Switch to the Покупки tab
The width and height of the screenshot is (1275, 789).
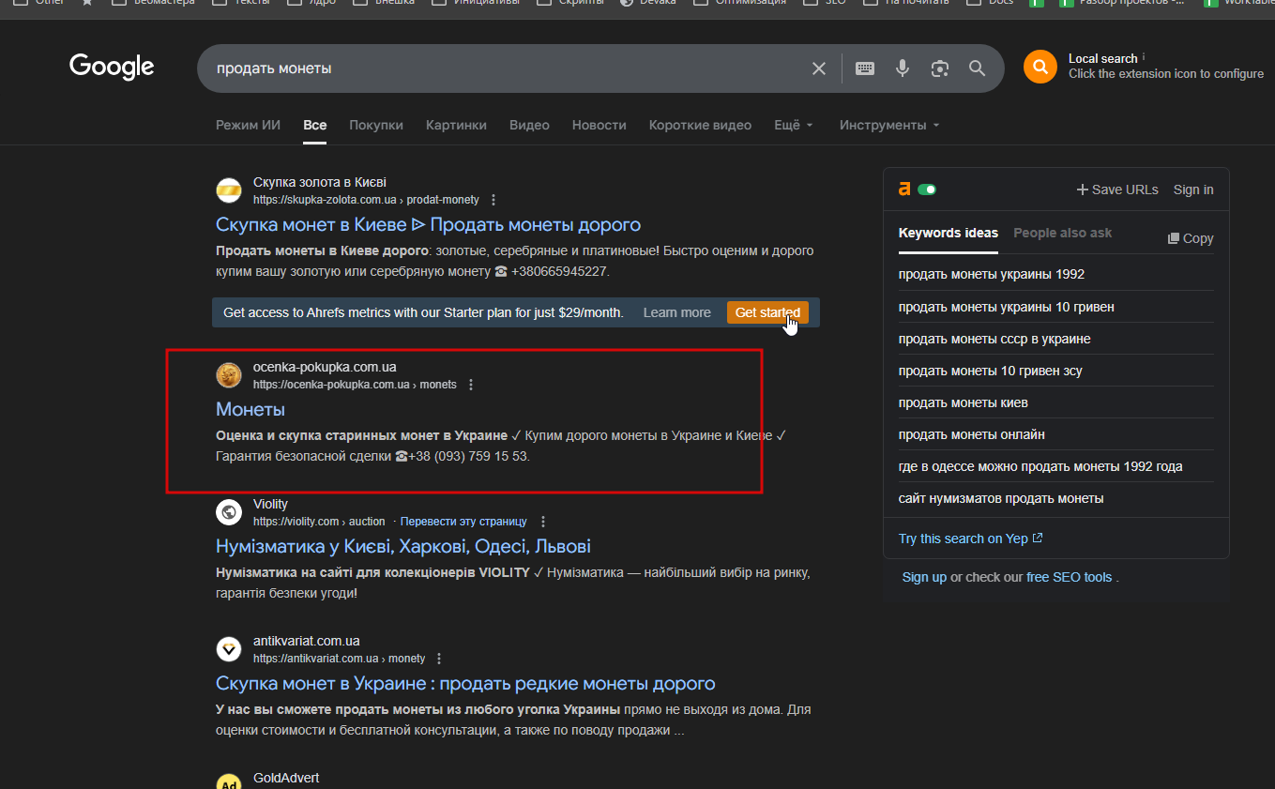(x=376, y=125)
